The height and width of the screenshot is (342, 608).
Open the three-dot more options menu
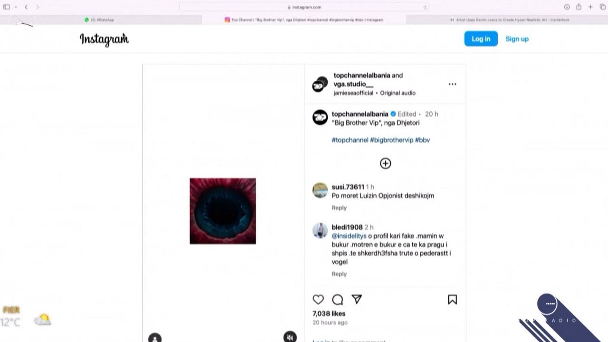click(452, 84)
